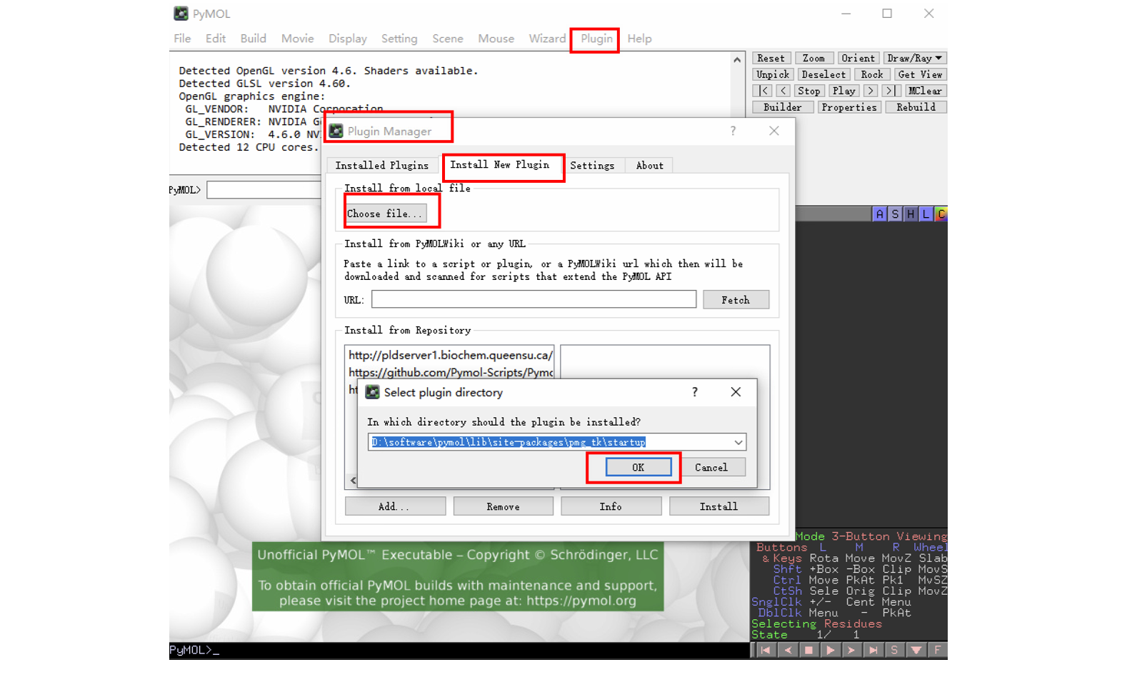The width and height of the screenshot is (1127, 677).
Task: Open the Builder panel
Action: pos(783,107)
